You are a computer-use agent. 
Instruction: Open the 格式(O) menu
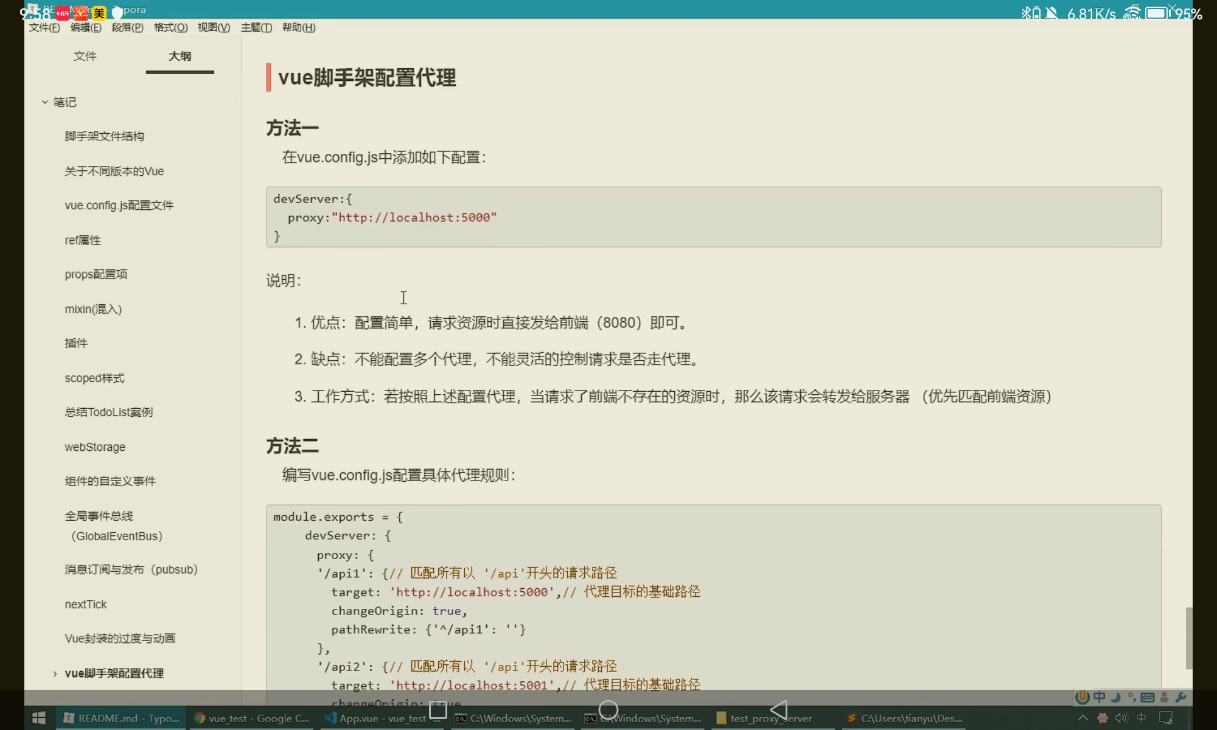pos(170,27)
